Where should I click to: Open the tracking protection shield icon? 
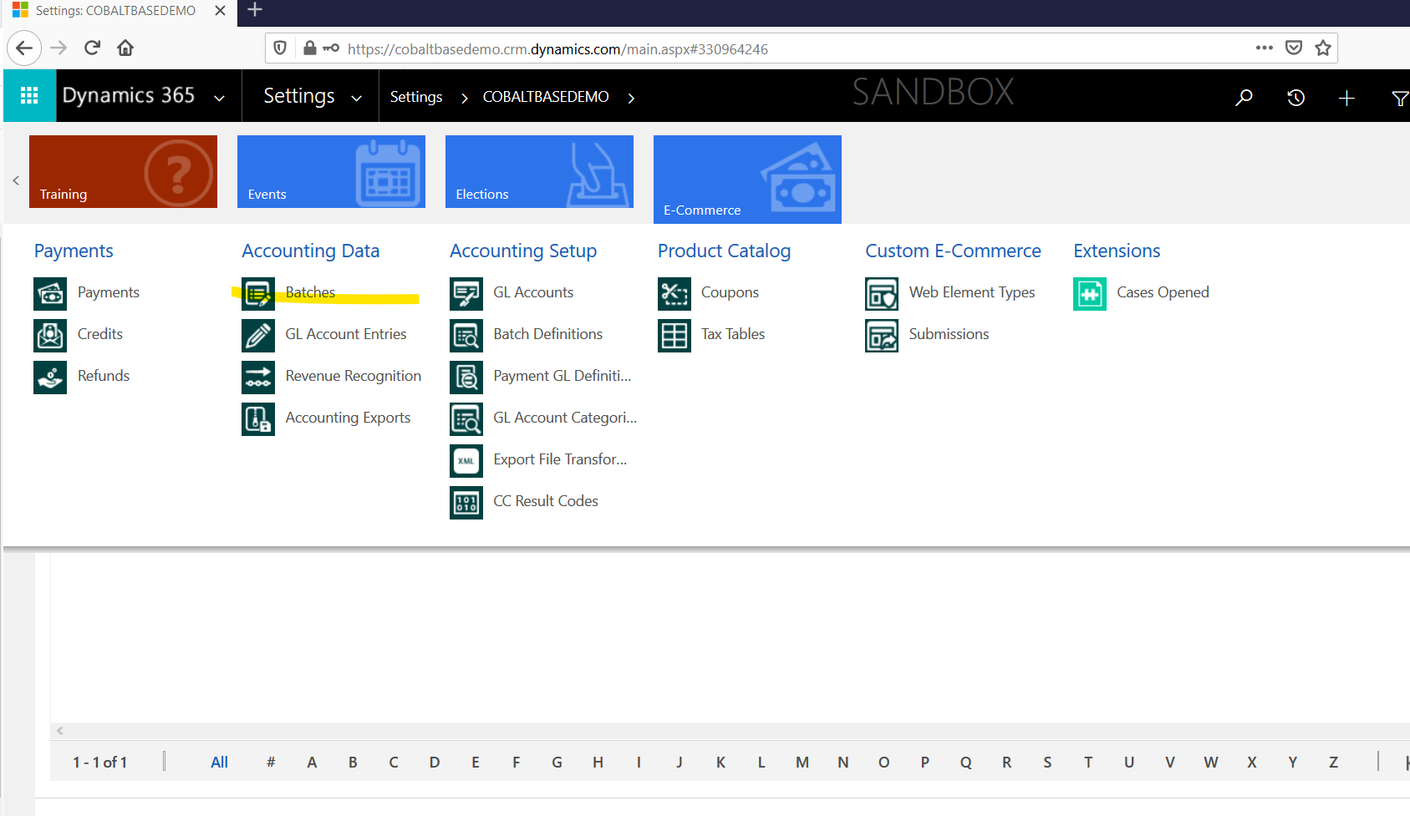point(280,48)
